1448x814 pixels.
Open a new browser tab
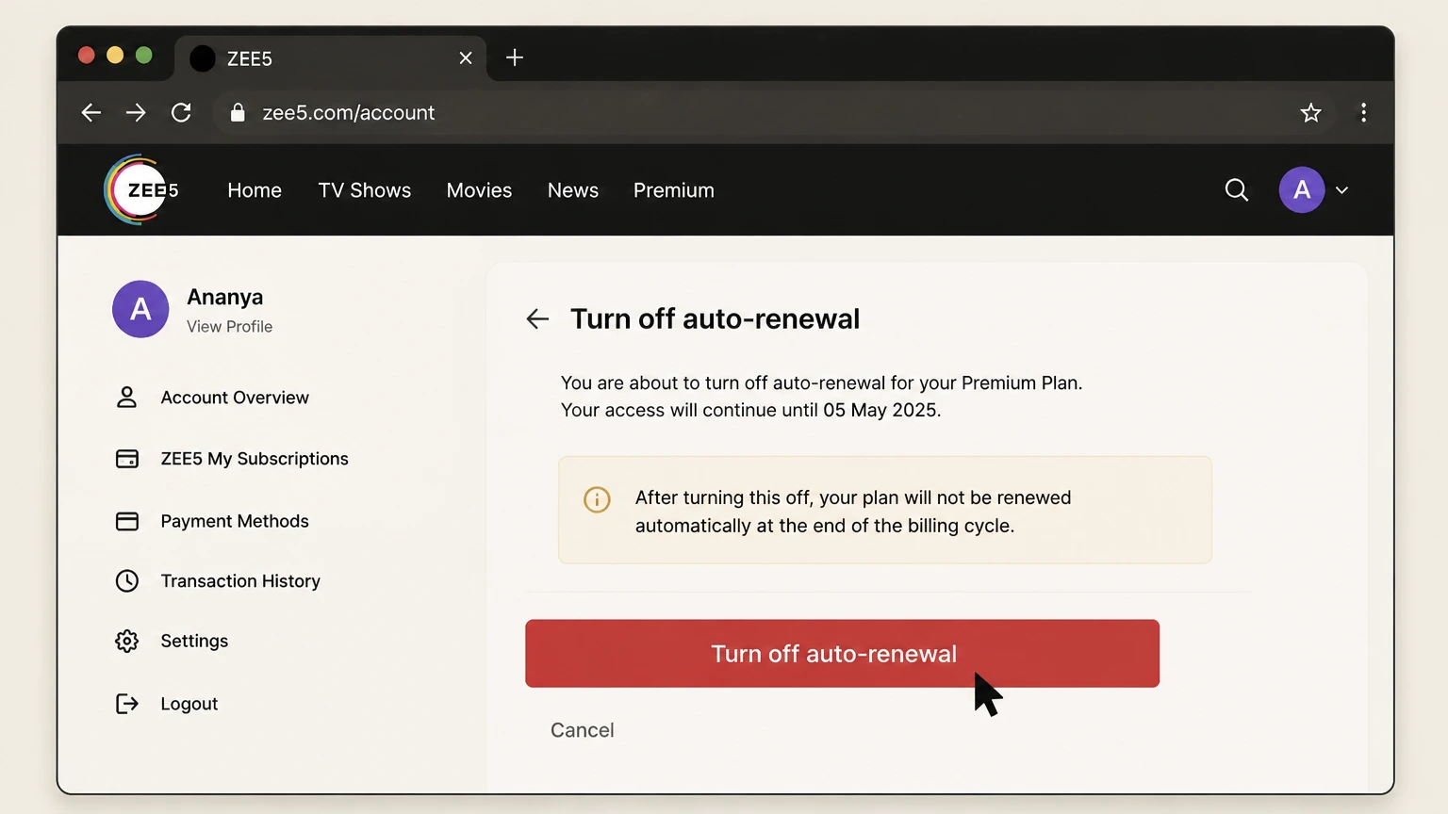(515, 57)
